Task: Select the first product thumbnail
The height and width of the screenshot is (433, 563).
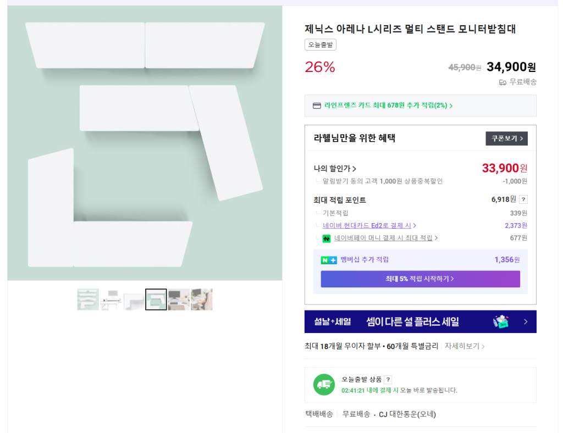Action: point(88,299)
